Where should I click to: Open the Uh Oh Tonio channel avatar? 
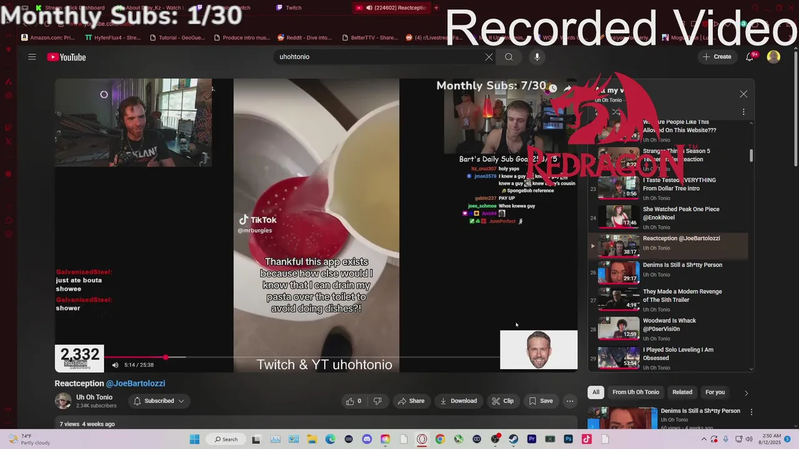tap(63, 401)
